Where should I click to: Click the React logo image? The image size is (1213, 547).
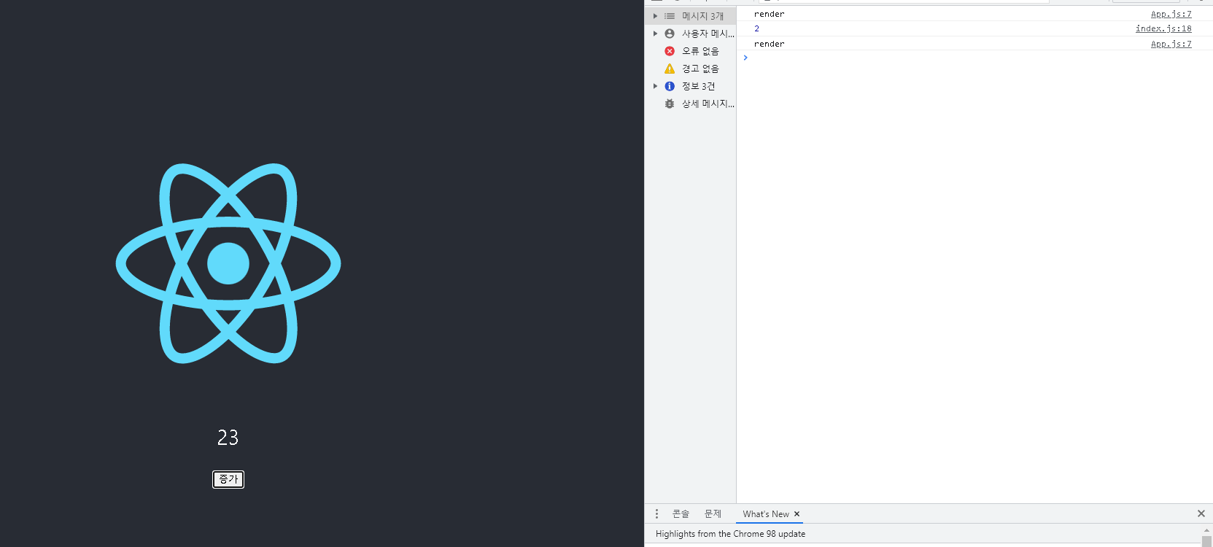click(x=228, y=263)
